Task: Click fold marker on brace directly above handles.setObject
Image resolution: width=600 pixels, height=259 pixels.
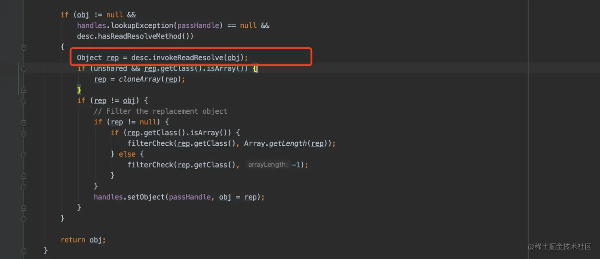Action: (24, 186)
